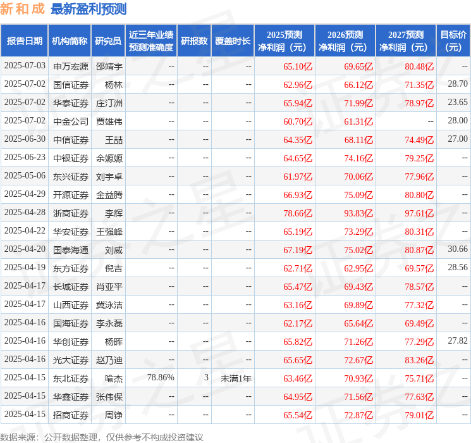Select the 长城证券 institution cell
This screenshot has height=443, width=471.
(x=71, y=287)
